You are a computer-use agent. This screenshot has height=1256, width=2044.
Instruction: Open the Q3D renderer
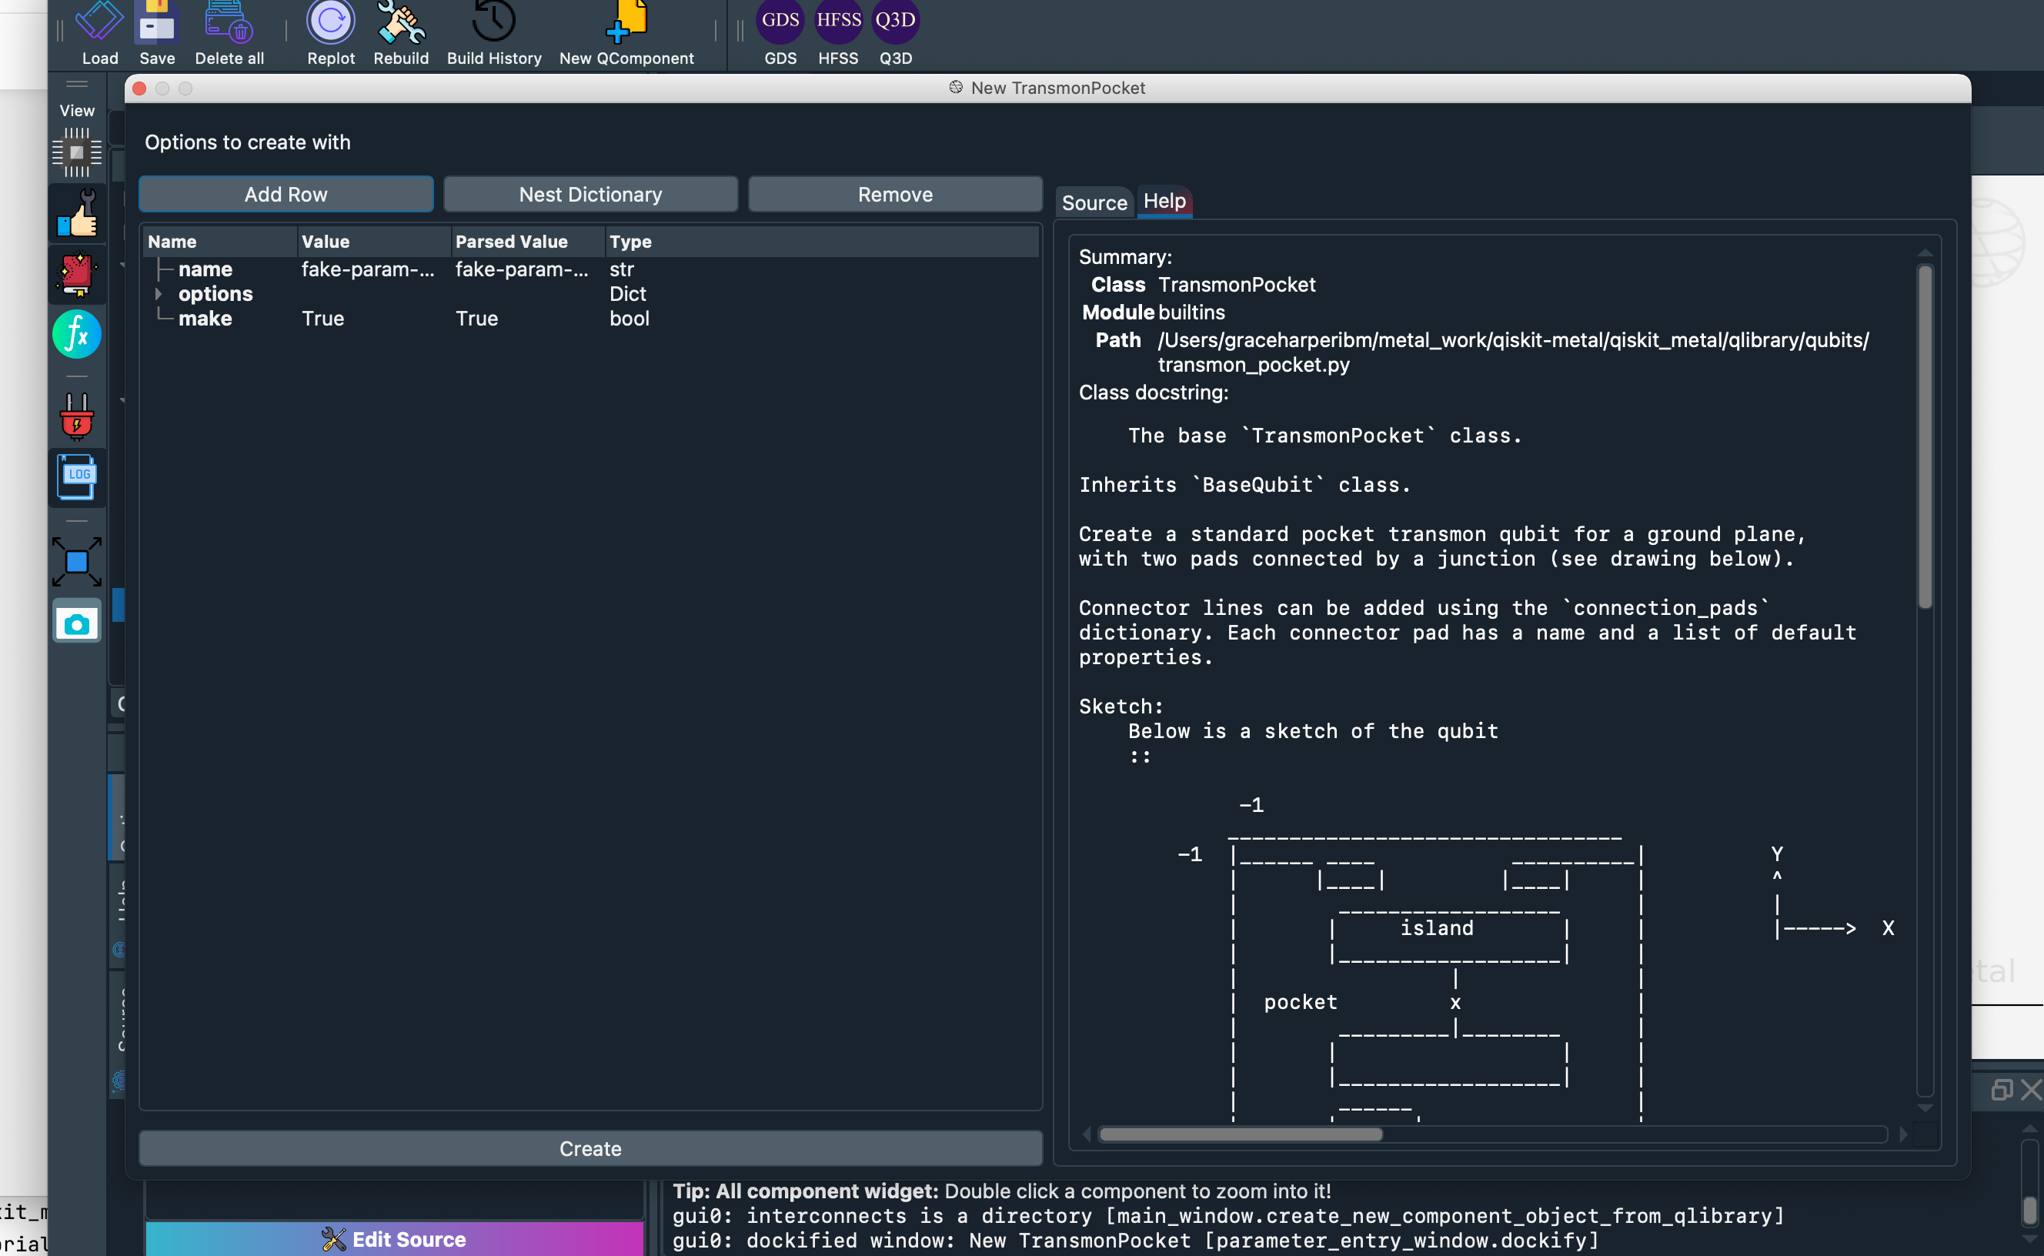894,20
